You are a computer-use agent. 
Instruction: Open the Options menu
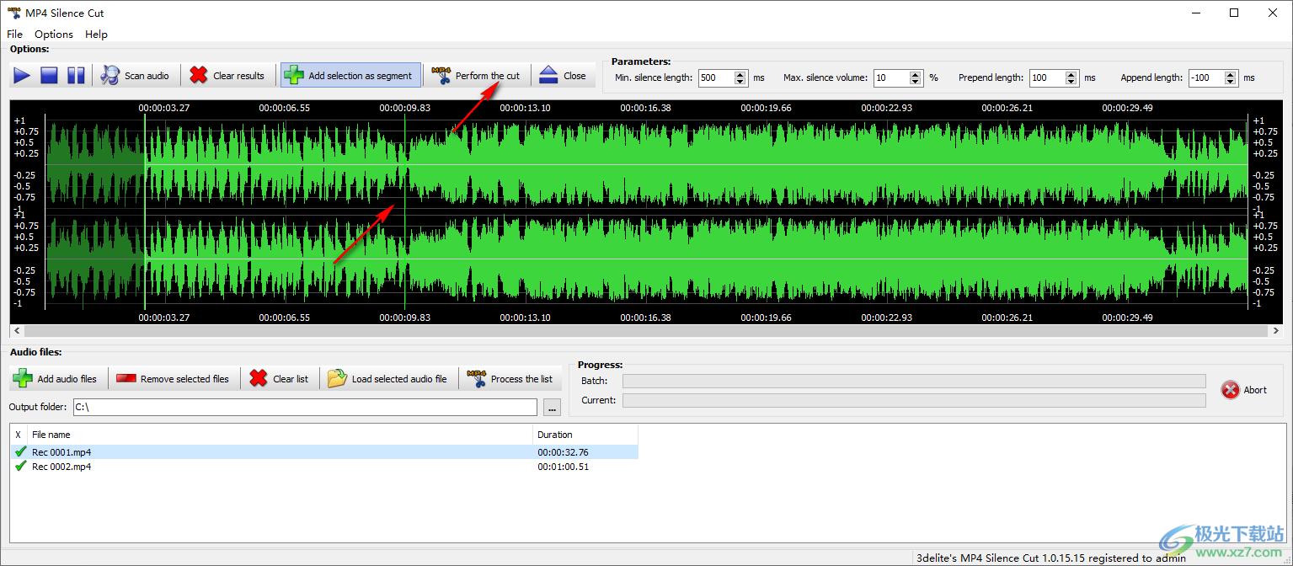(x=54, y=35)
